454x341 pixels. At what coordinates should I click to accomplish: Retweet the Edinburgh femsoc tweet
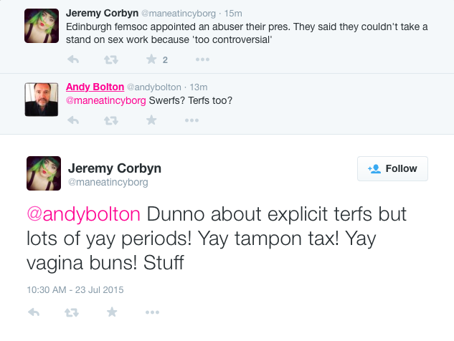[112, 59]
